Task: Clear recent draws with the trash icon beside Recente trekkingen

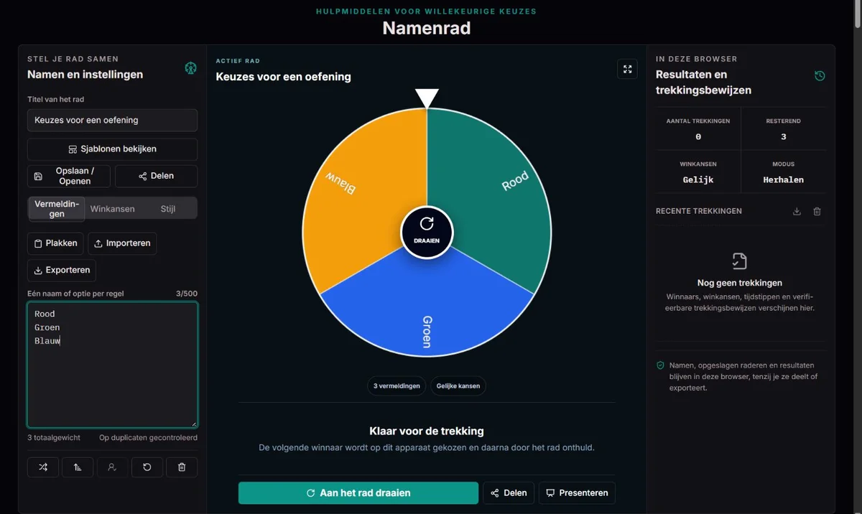Action: pyautogui.click(x=817, y=211)
